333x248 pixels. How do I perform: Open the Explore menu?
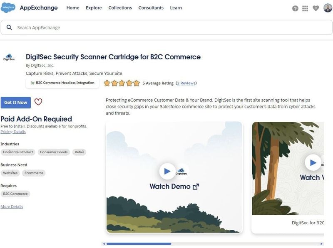click(x=94, y=8)
